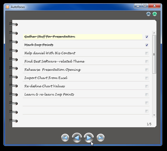Tick the Import Chart From Excel checkbox
The image size is (167, 151).
[x=147, y=78]
